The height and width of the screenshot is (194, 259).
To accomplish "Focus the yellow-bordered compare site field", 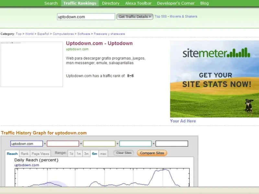I will [x=99, y=144].
